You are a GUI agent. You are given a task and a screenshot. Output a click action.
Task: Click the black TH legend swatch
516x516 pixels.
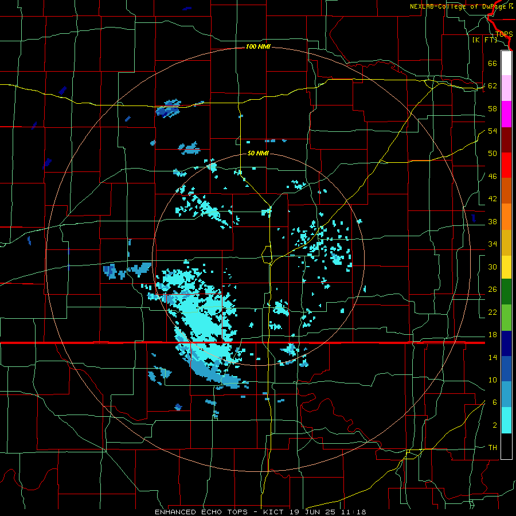pos(506,446)
